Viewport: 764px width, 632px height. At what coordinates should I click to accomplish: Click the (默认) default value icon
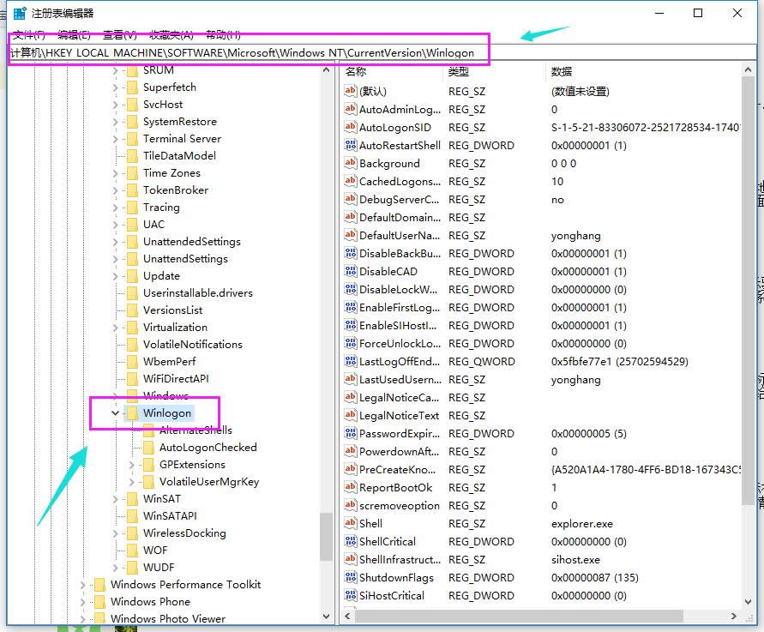(x=350, y=91)
